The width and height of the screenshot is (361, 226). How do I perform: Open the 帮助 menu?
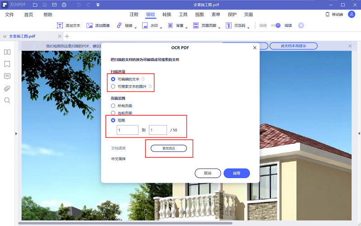click(x=48, y=14)
